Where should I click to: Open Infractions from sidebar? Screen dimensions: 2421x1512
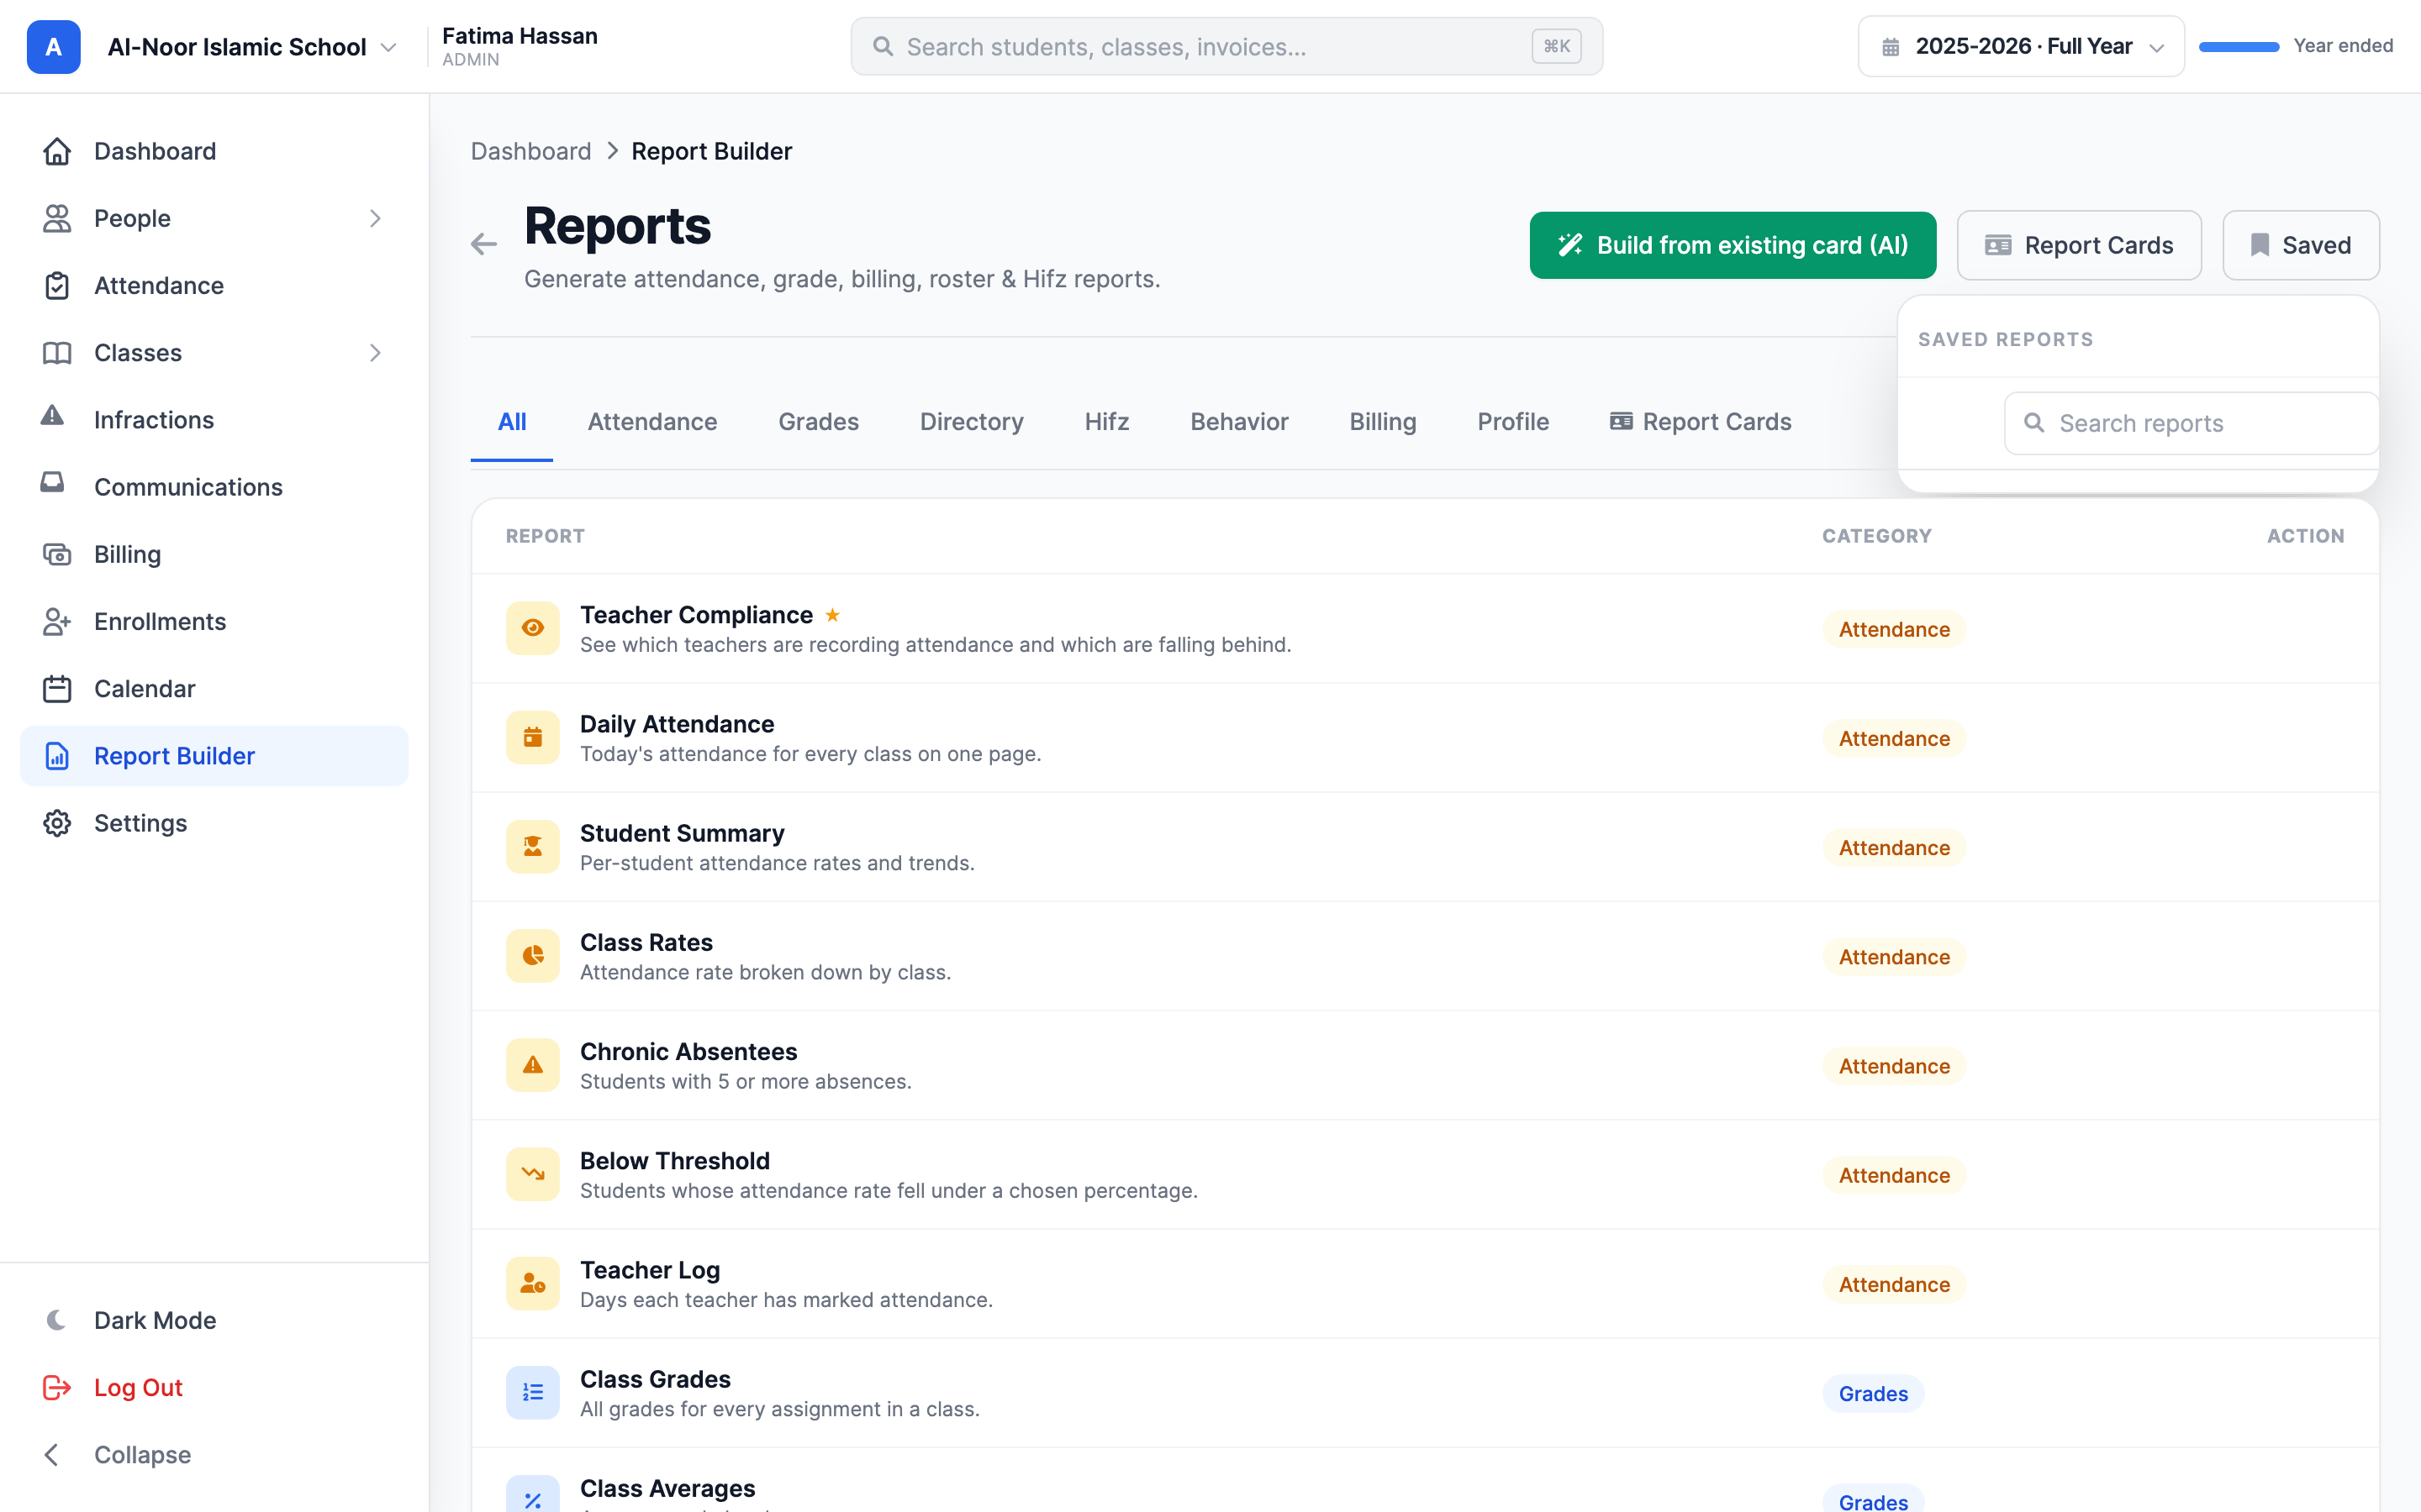pos(214,420)
